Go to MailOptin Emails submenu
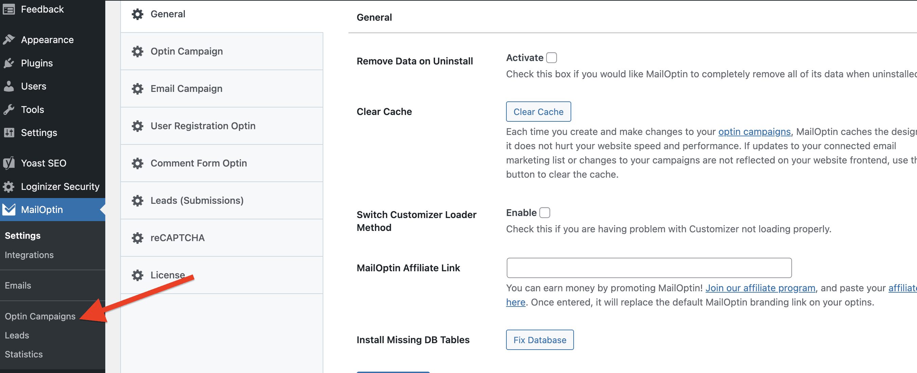Viewport: 917px width, 373px height. pyautogui.click(x=18, y=286)
